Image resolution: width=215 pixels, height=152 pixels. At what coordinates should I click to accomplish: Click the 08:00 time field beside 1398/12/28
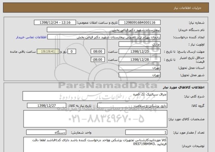[98, 59]
